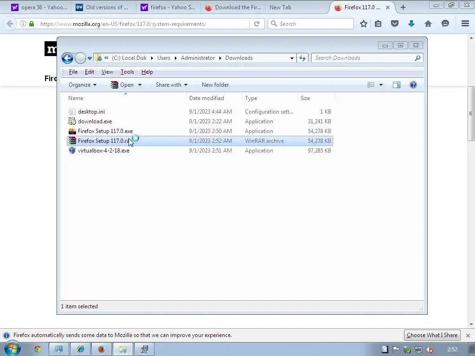The height and width of the screenshot is (356, 475).
Task: Click the WinRAR archive icon of Firefox Setup 117.0.rar
Action: tap(72, 141)
